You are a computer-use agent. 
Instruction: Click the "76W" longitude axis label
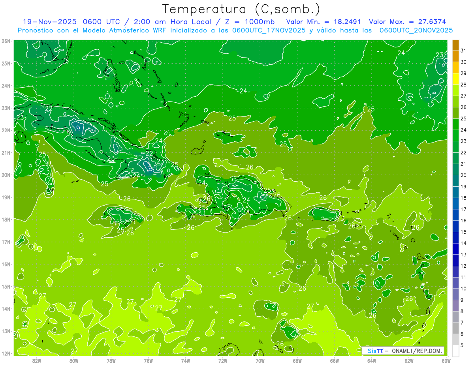148,360
